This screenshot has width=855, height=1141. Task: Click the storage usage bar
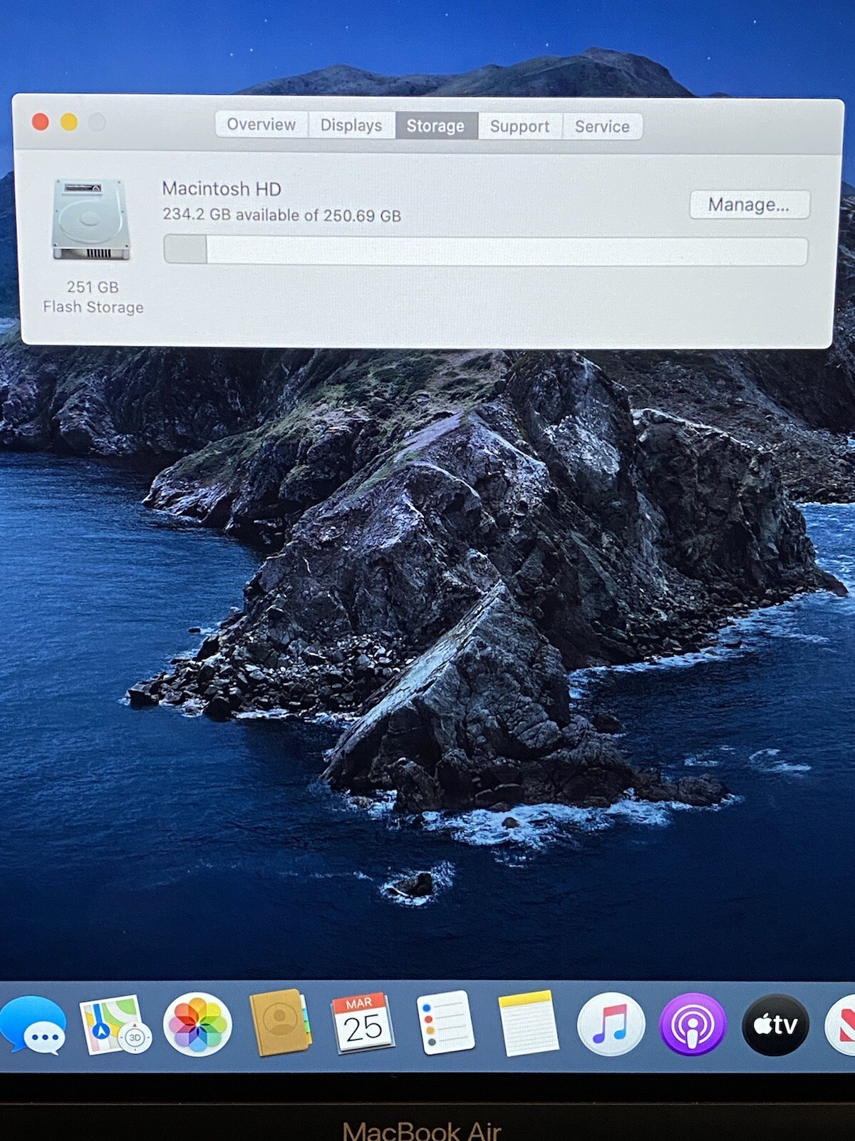485,251
